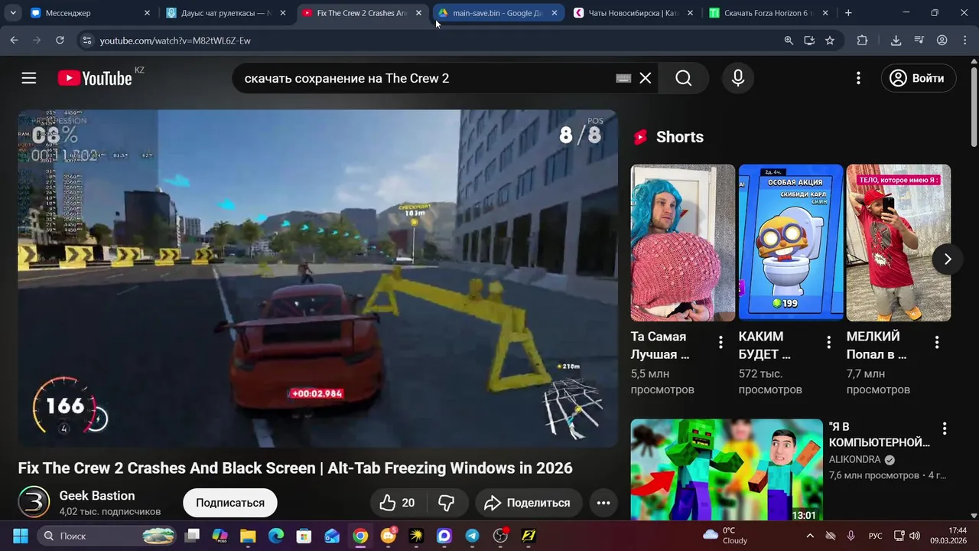View site information icon in address bar
The width and height of the screenshot is (979, 551).
[x=86, y=41]
